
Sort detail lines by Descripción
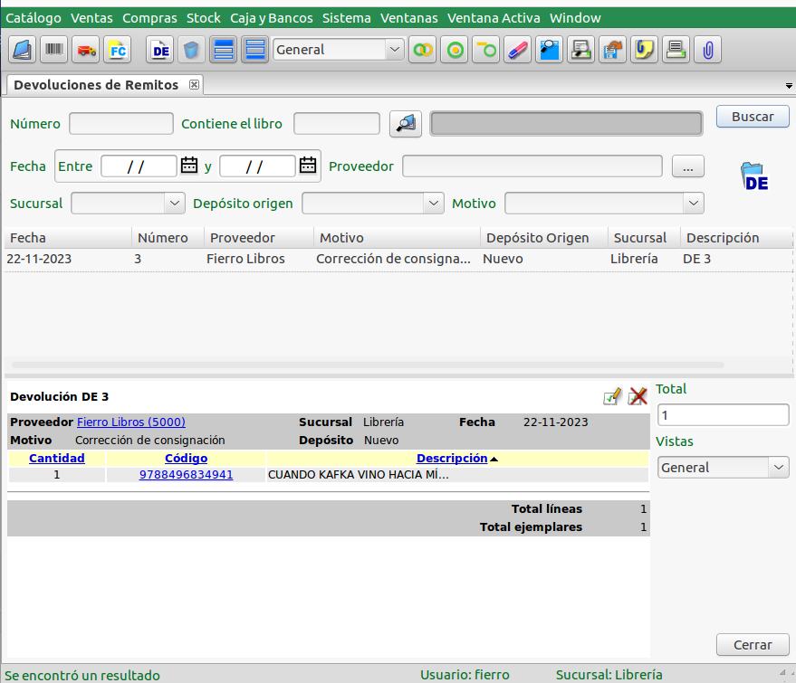[452, 459]
